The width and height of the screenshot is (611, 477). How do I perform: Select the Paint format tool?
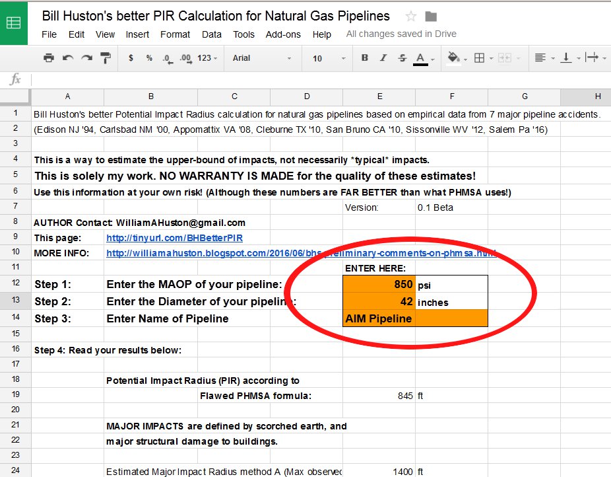[x=104, y=58]
